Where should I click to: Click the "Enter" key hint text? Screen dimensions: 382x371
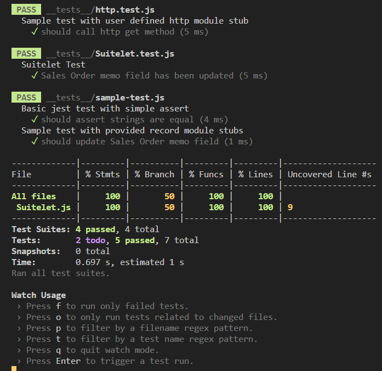68,361
